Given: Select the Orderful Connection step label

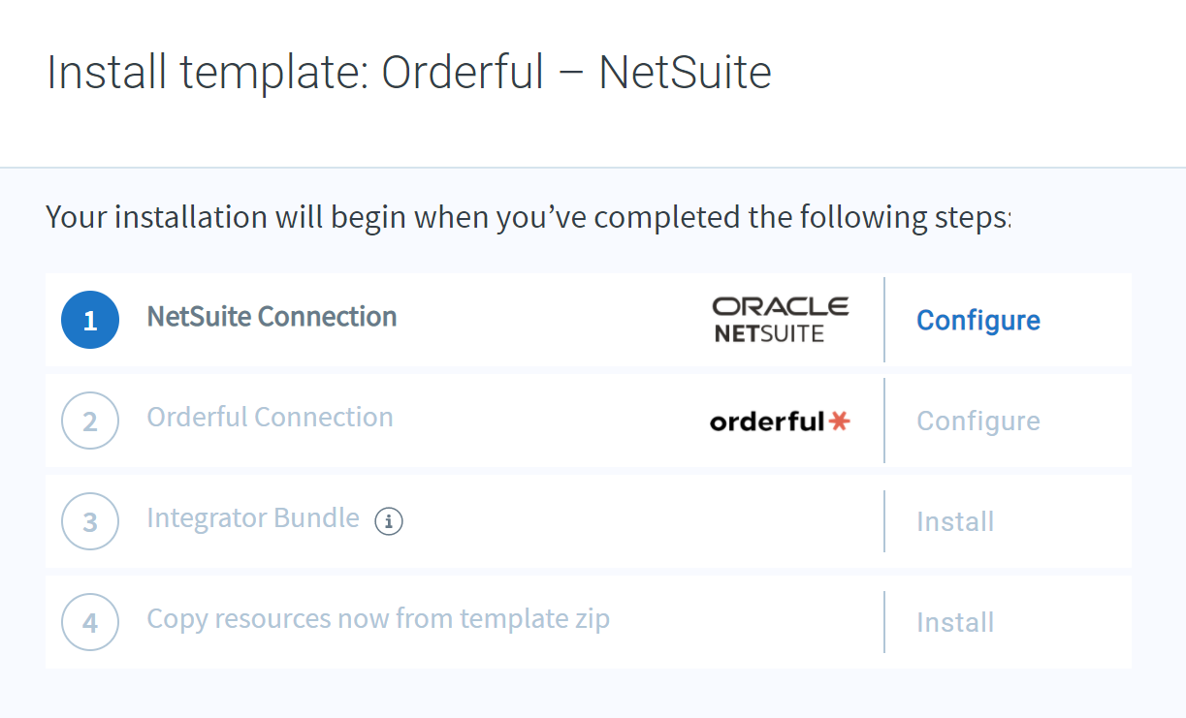Looking at the screenshot, I should click(270, 418).
